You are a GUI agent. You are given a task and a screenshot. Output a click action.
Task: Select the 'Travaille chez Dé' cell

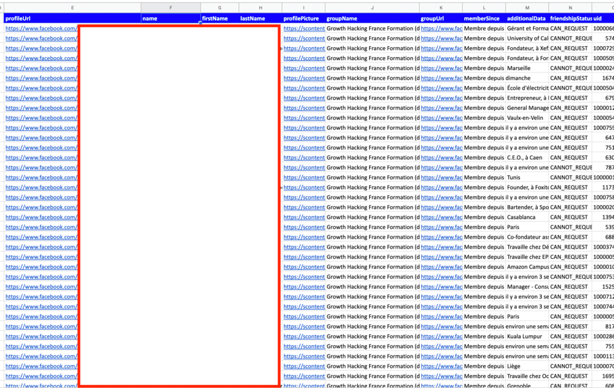pyautogui.click(x=527, y=247)
